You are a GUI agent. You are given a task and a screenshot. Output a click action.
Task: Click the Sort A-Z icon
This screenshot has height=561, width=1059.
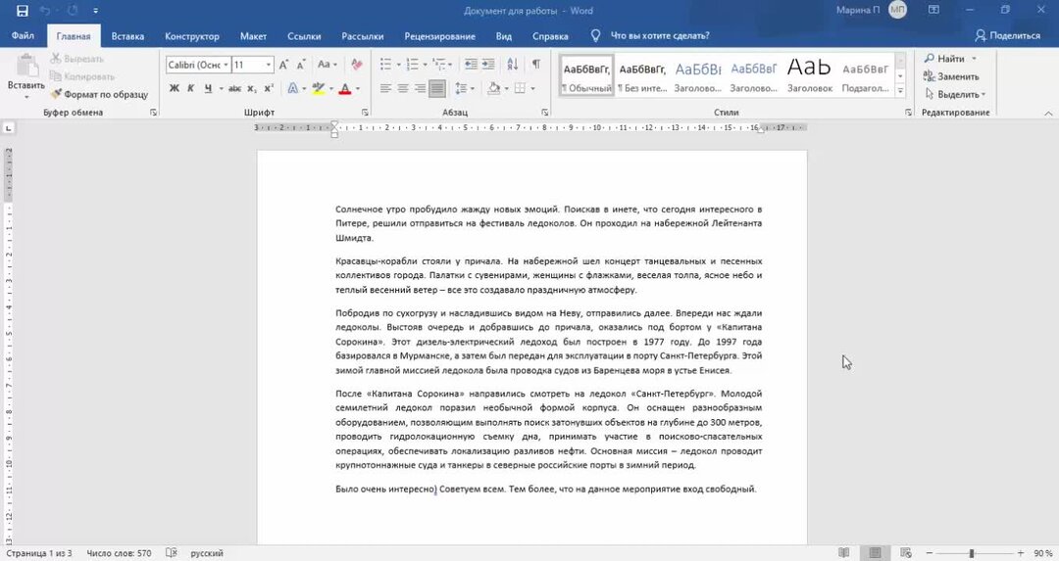[513, 65]
